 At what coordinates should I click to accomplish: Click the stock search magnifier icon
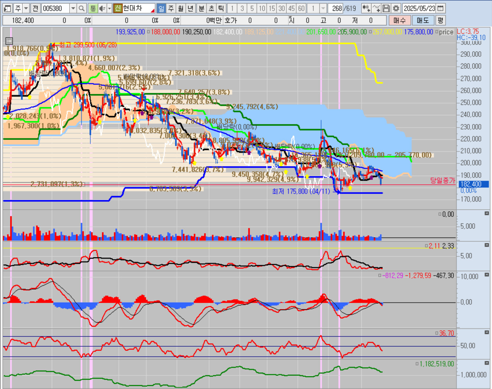(82, 8)
